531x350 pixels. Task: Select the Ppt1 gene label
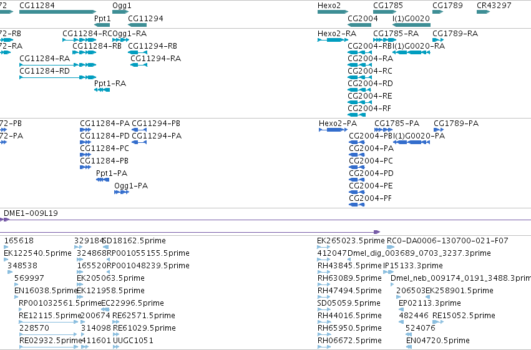click(x=102, y=18)
